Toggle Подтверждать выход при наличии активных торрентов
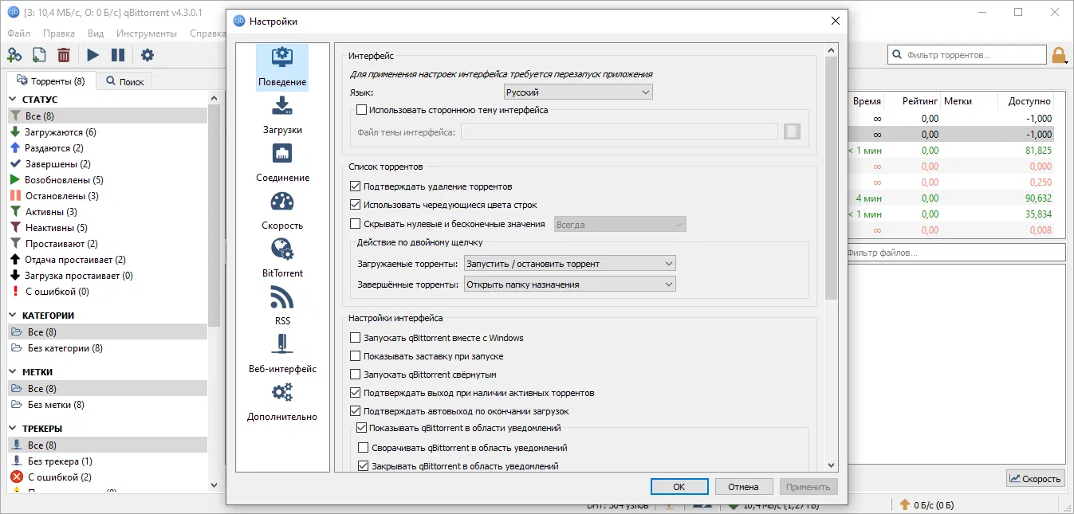This screenshot has width=1074, height=514. (356, 393)
